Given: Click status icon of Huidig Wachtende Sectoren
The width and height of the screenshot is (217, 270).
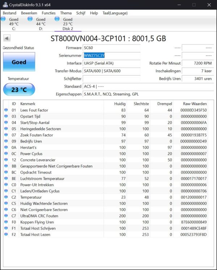Looking at the screenshot, I should 6,203.
